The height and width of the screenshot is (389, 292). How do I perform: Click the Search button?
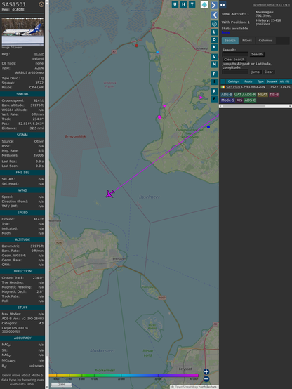coord(257,54)
